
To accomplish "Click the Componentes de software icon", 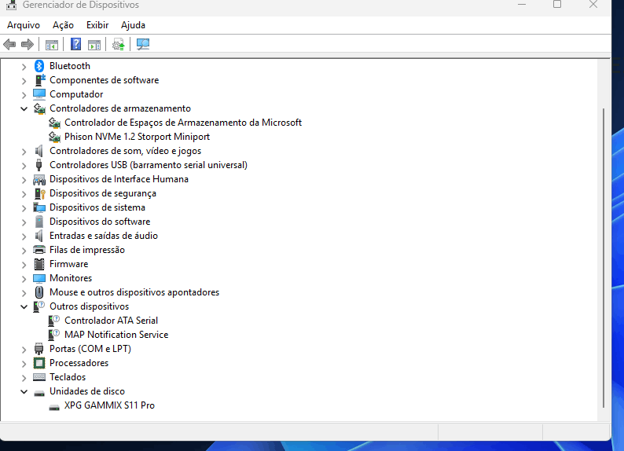I will 39,80.
